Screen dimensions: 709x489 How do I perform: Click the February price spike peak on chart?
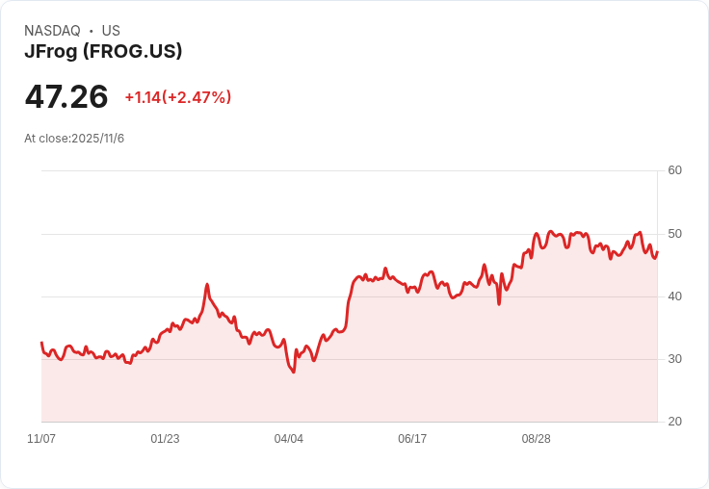pyautogui.click(x=207, y=285)
